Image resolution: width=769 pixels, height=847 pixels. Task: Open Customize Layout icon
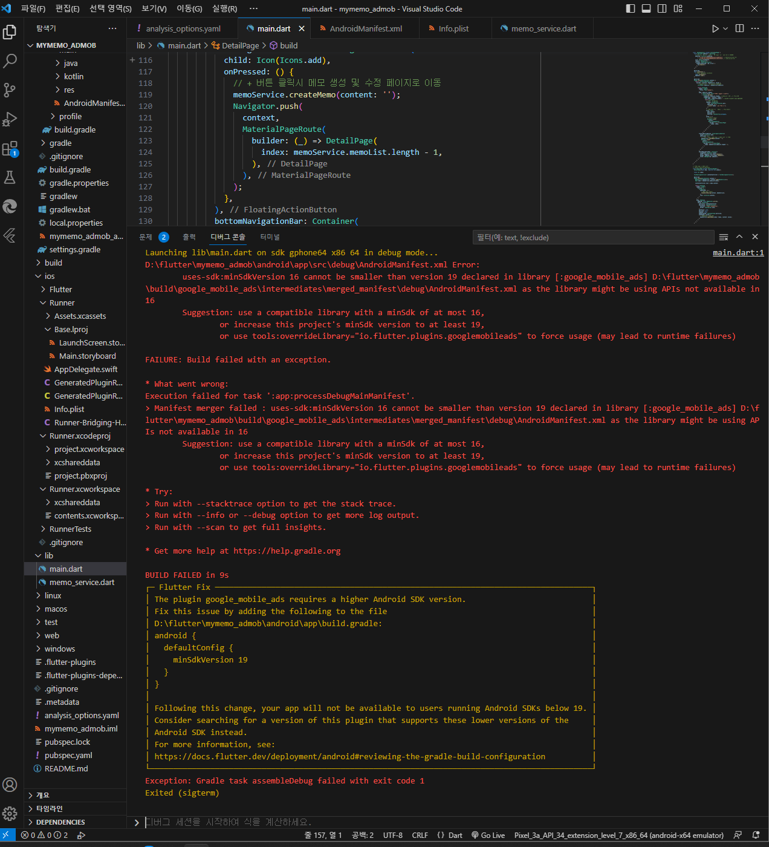click(x=678, y=8)
